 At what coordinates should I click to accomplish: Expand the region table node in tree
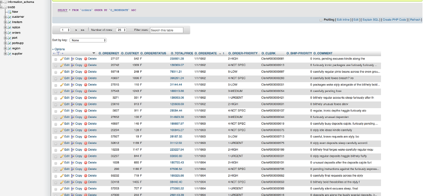5,49
